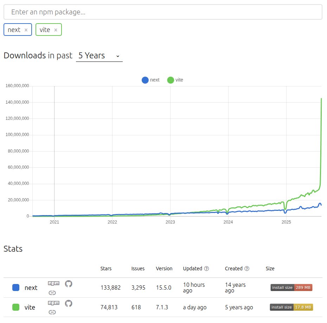The height and width of the screenshot is (323, 327).
Task: Toggle the next series in the chart legend
Action: pyautogui.click(x=150, y=80)
